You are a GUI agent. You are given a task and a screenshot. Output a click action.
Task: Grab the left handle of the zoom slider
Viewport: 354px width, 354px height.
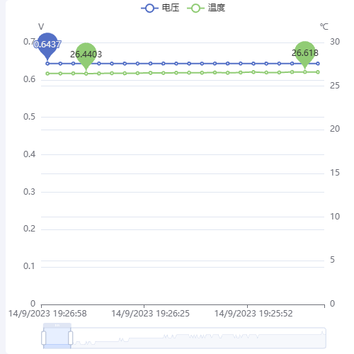pos(44,338)
